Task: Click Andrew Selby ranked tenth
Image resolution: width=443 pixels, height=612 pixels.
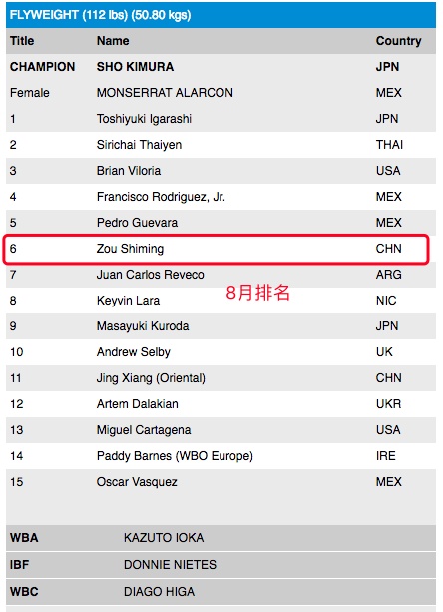Action: click(x=134, y=352)
